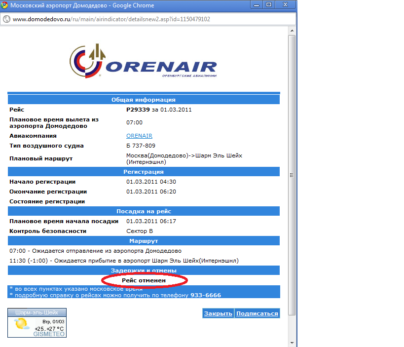Click the Регистрация section header
The height and width of the screenshot is (347, 404).
[x=144, y=172]
